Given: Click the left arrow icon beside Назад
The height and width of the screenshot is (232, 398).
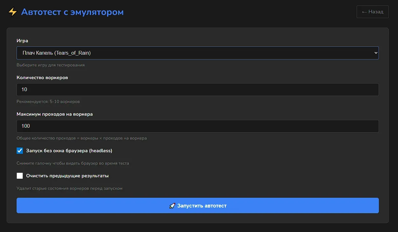Looking at the screenshot, I should pos(365,12).
